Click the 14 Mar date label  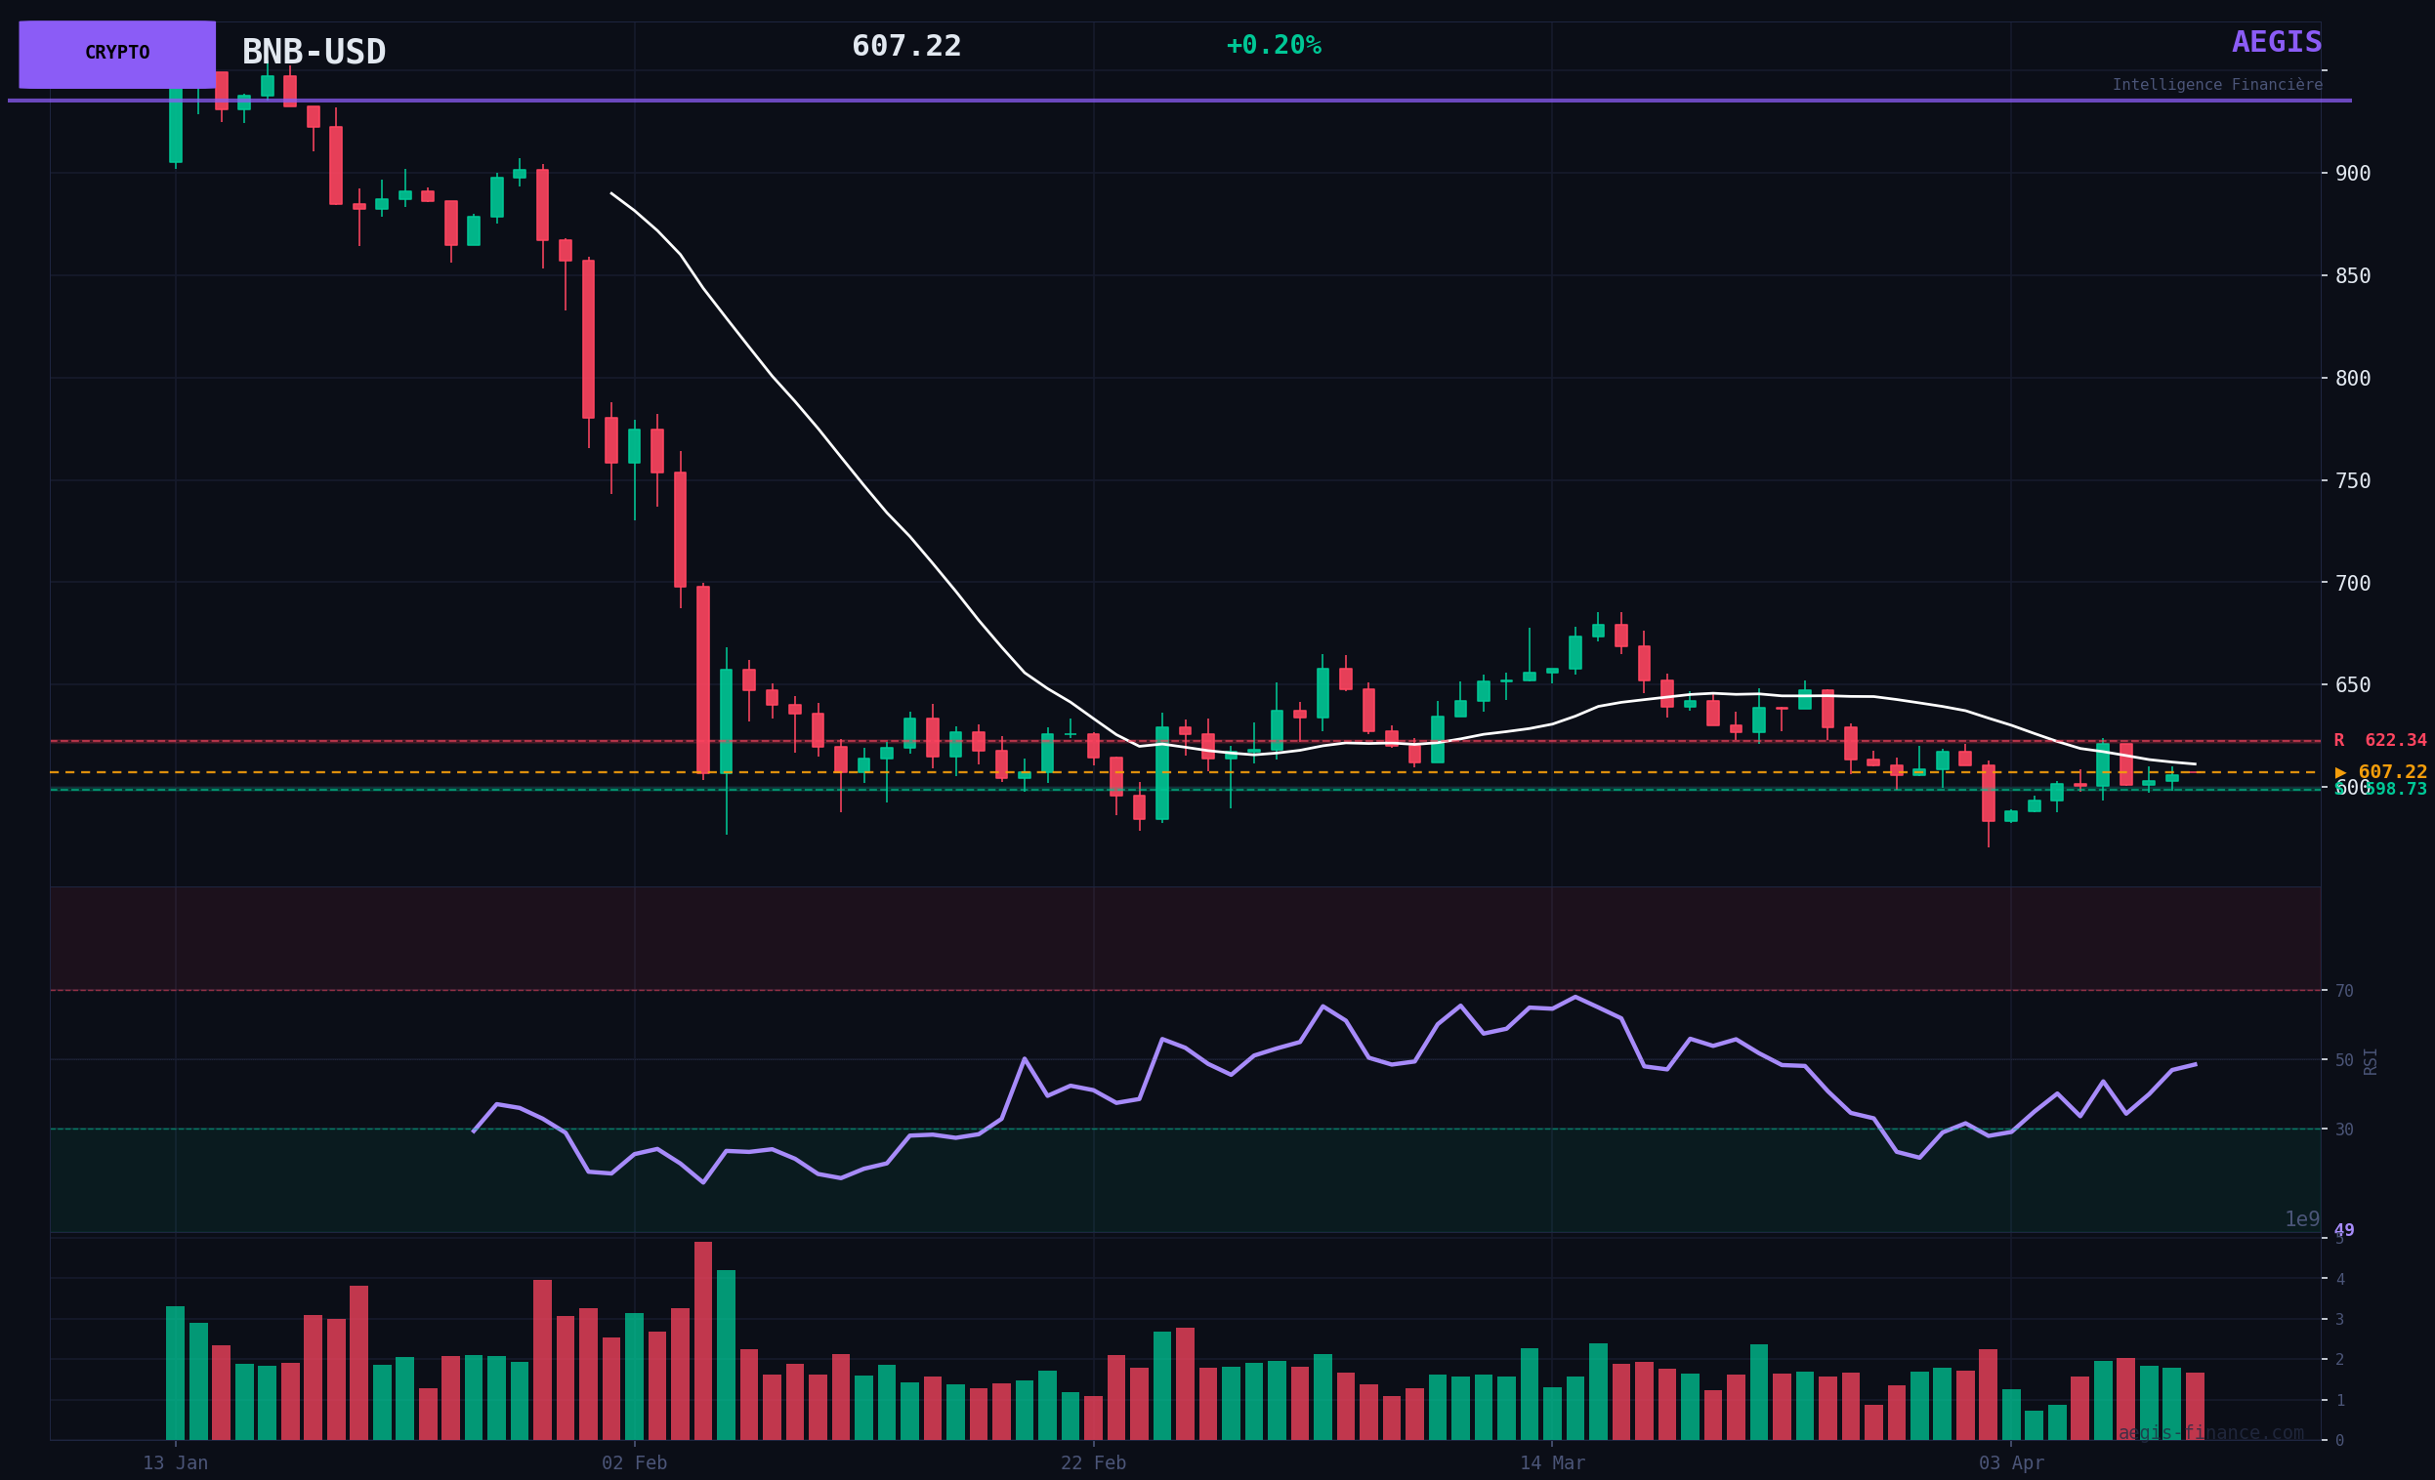[x=1551, y=1463]
